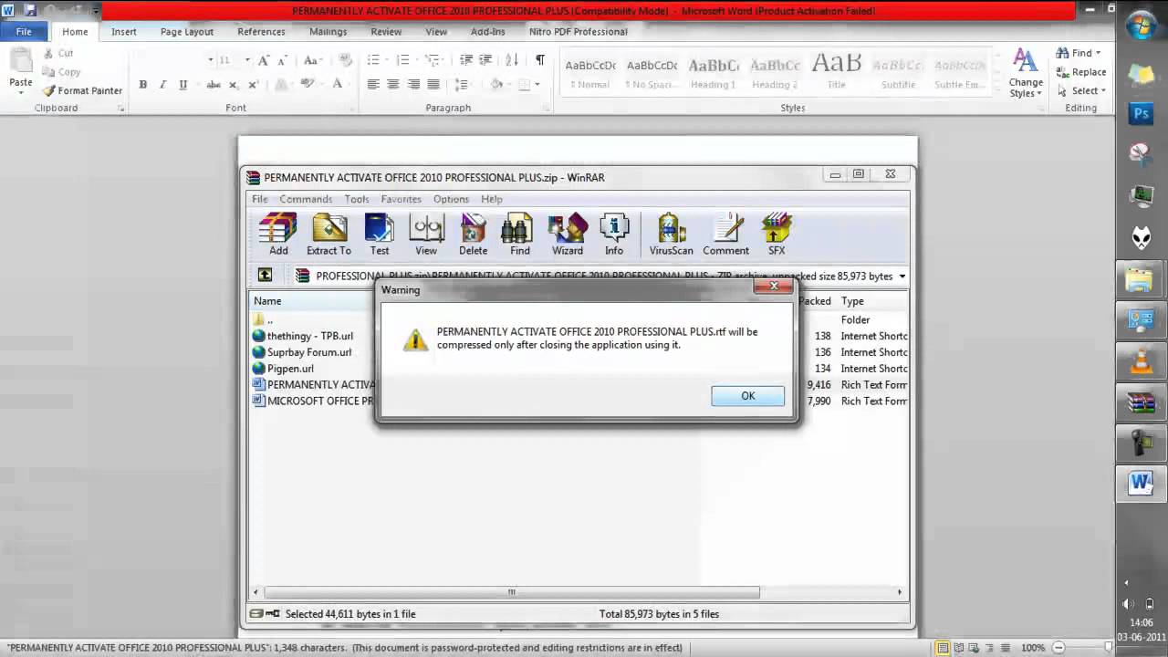Open the Select dropdown in Editing group
This screenshot has height=657, width=1168.
click(1103, 91)
